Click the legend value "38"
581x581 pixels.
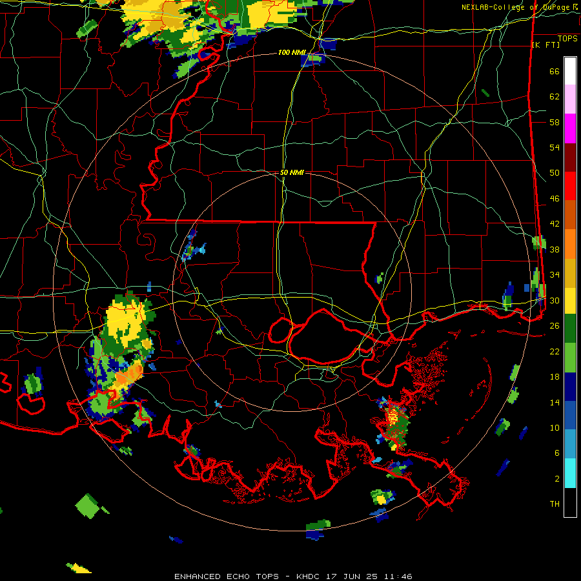pyautogui.click(x=555, y=249)
